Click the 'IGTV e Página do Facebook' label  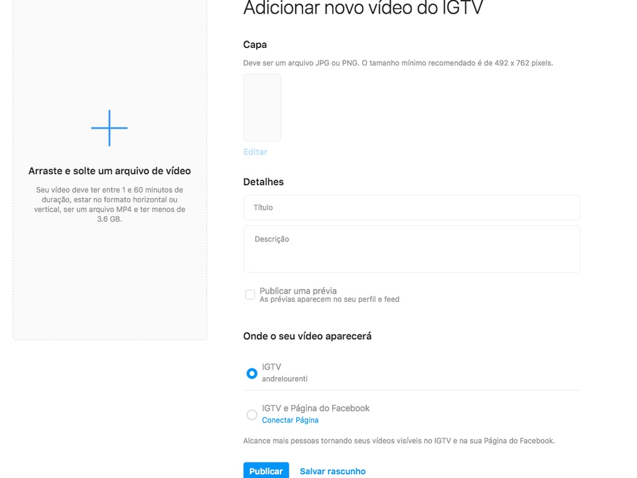click(x=315, y=408)
